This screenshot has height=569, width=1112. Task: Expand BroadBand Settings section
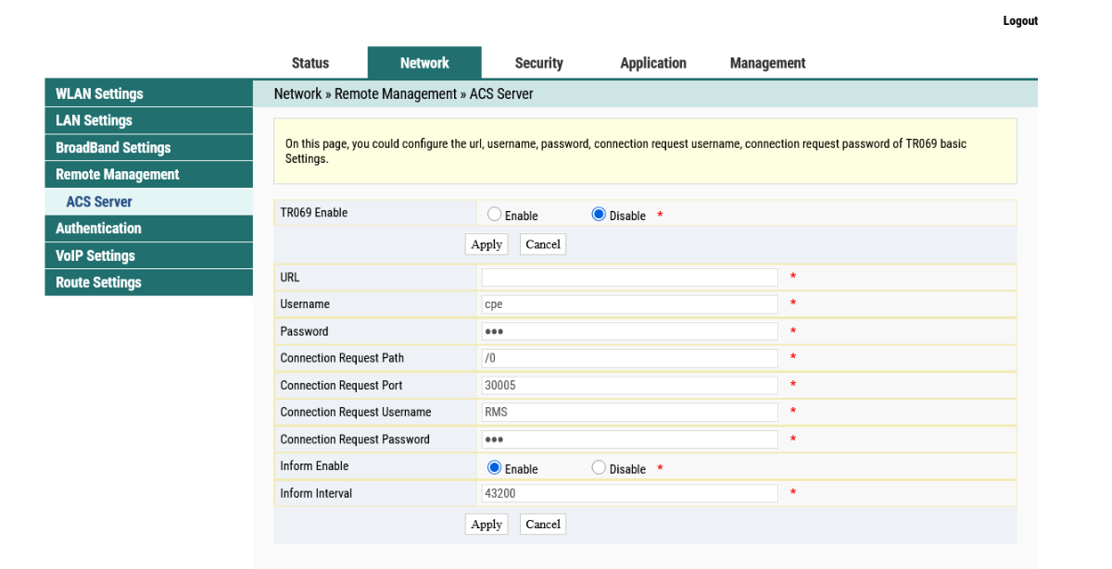point(113,148)
